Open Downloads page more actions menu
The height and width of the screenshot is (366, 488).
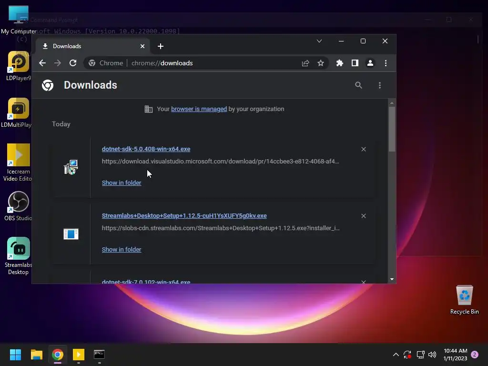click(380, 85)
